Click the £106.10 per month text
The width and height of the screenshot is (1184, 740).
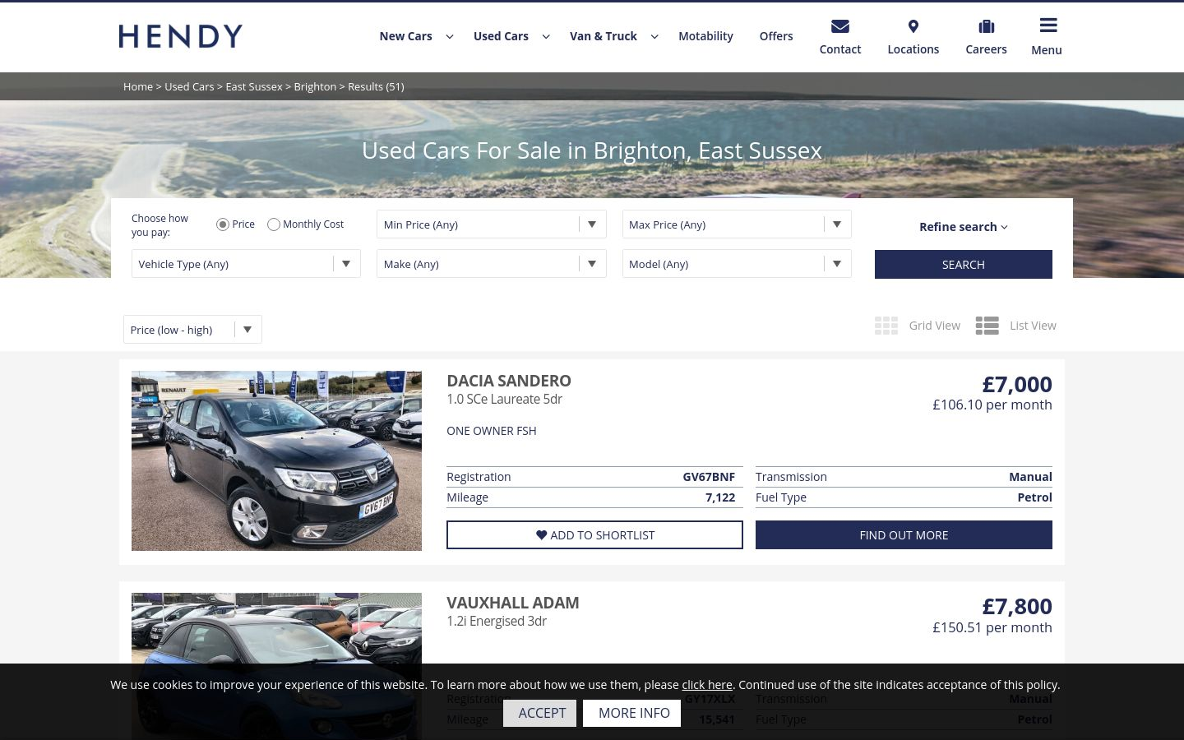[x=992, y=405]
